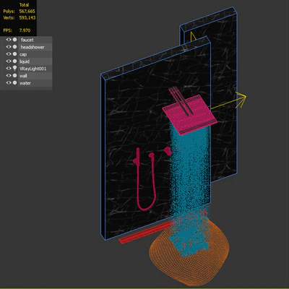The height and width of the screenshot is (289, 289).
Task: Click the sphere geometry icon beside headshower
Action: pyautogui.click(x=15, y=47)
